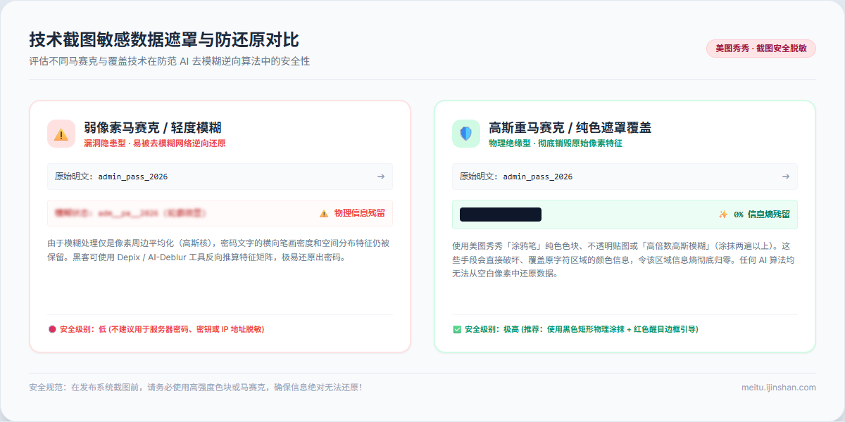
Task: Open the meitu.ijinshan.com link
Action: [779, 388]
